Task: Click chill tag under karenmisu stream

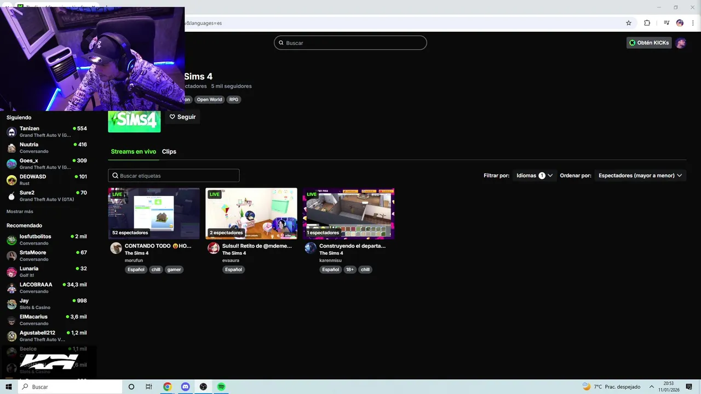Action: click(365, 269)
